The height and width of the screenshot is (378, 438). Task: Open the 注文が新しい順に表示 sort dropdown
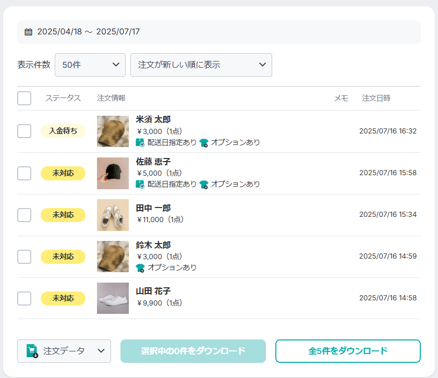[x=201, y=65]
